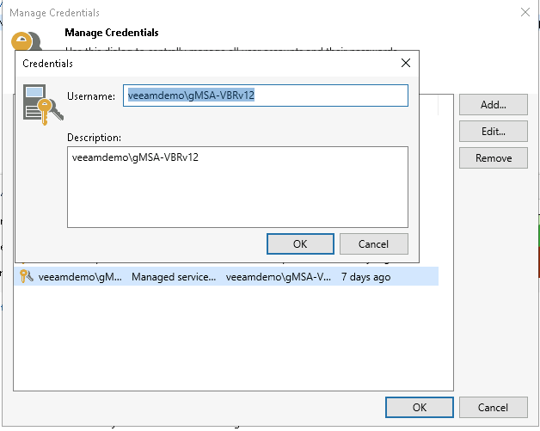Click the key icon in the credentials list row
Viewport: 540px width, 431px height.
click(26, 277)
